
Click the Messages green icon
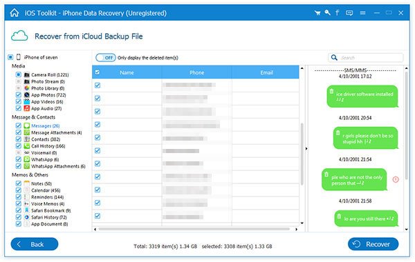pos(27,125)
